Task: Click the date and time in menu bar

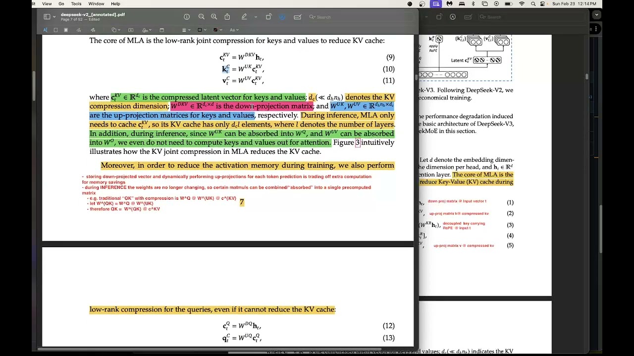Action: [x=575, y=4]
